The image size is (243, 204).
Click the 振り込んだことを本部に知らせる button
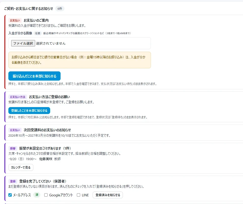point(34,76)
